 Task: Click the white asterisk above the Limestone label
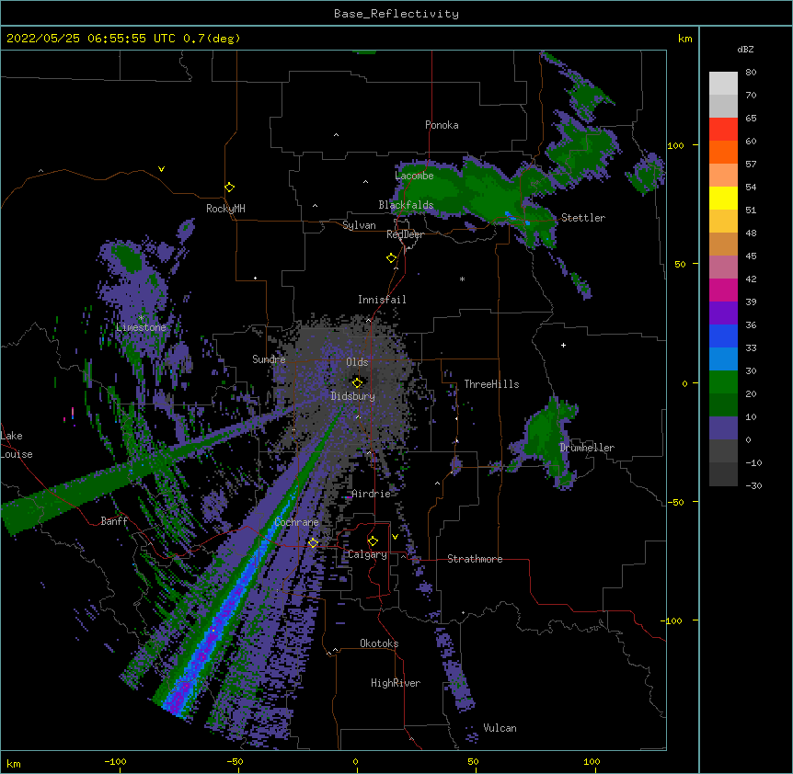(141, 318)
